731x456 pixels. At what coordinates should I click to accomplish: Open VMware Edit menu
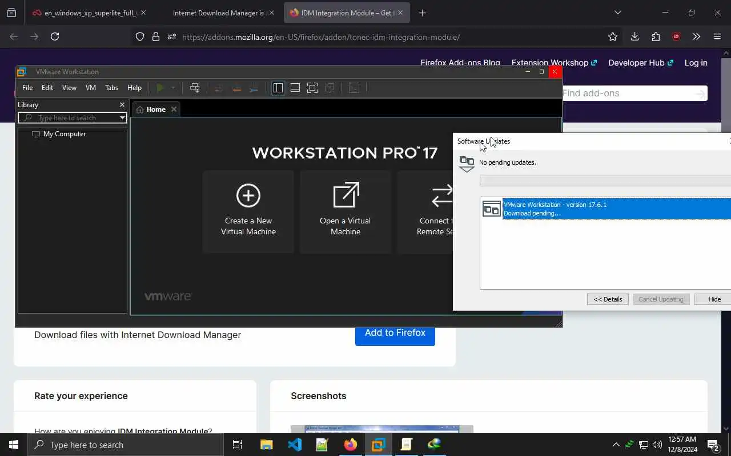47,88
